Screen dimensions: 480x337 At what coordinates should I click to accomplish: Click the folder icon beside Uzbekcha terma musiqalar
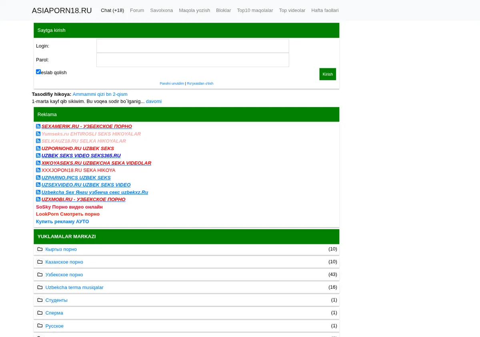40,287
